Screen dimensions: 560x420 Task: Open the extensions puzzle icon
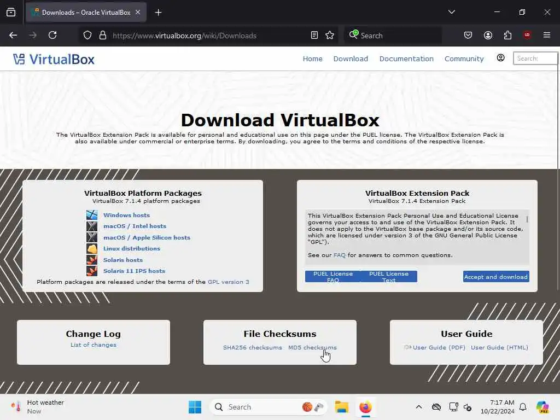[507, 35]
